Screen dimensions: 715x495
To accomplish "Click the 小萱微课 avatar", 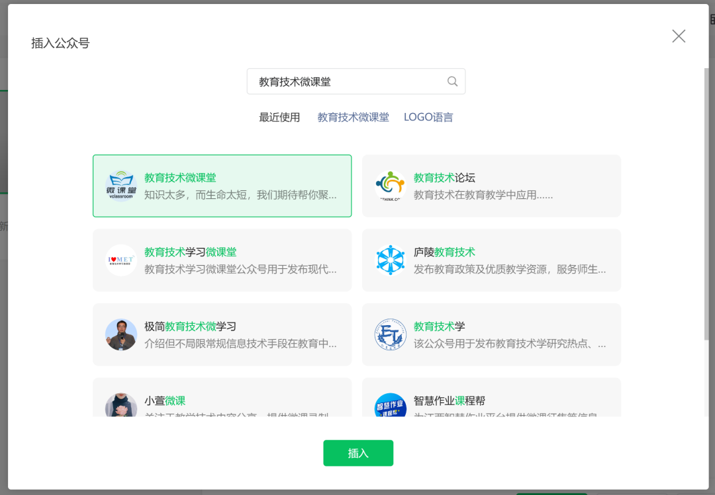I will [121, 406].
